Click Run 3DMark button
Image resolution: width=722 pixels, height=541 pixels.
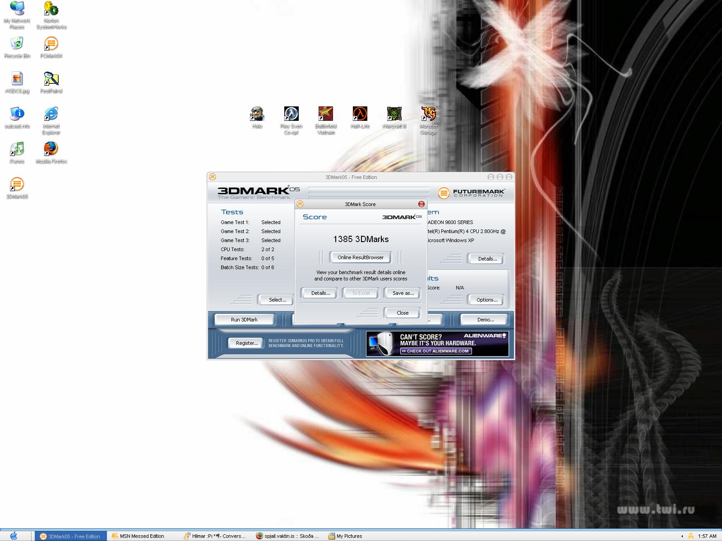244,320
